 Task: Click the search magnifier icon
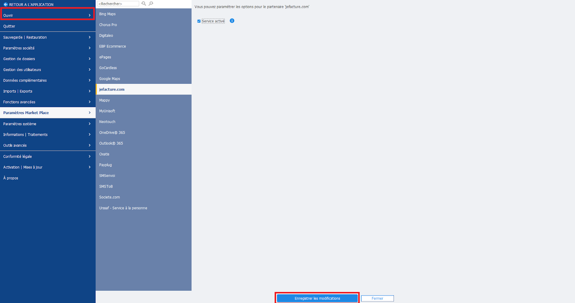click(x=144, y=3)
